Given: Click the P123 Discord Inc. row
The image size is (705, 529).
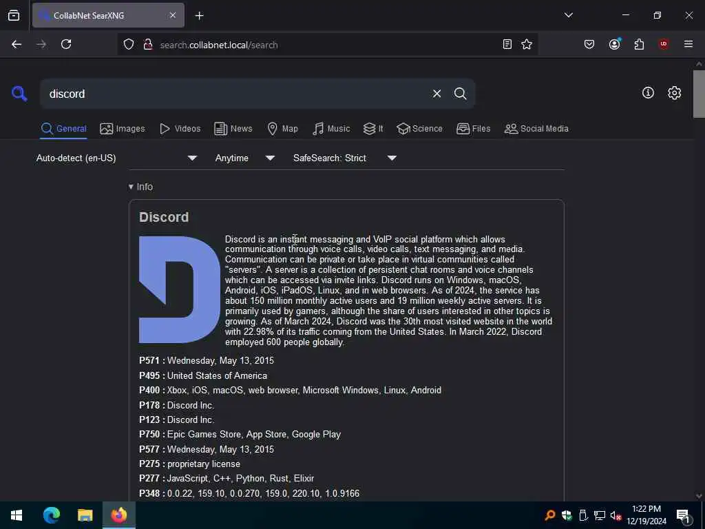Looking at the screenshot, I should (177, 419).
